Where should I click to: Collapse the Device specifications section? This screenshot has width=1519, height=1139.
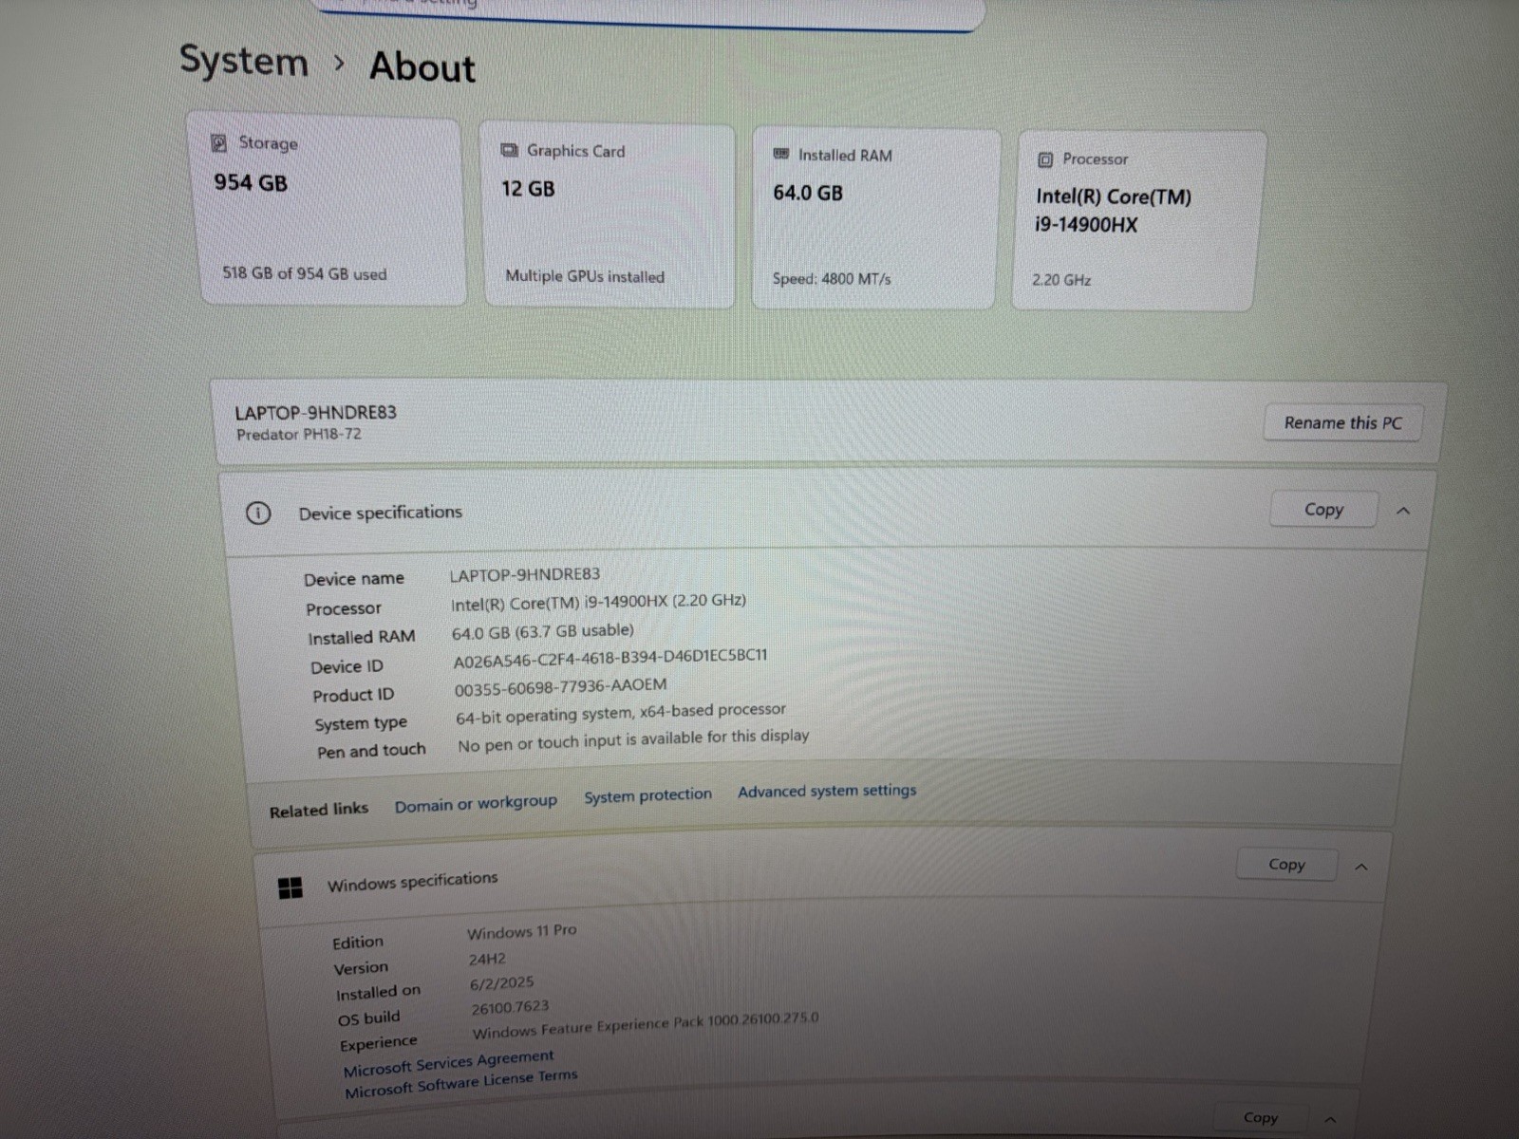pos(1403,511)
